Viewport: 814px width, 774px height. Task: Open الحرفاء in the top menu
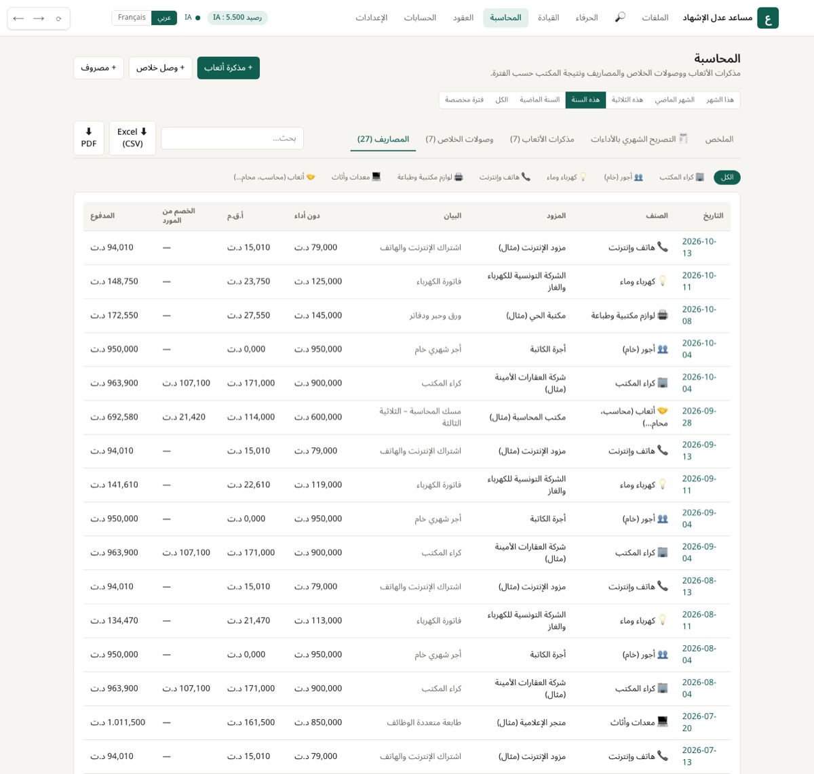(x=587, y=18)
